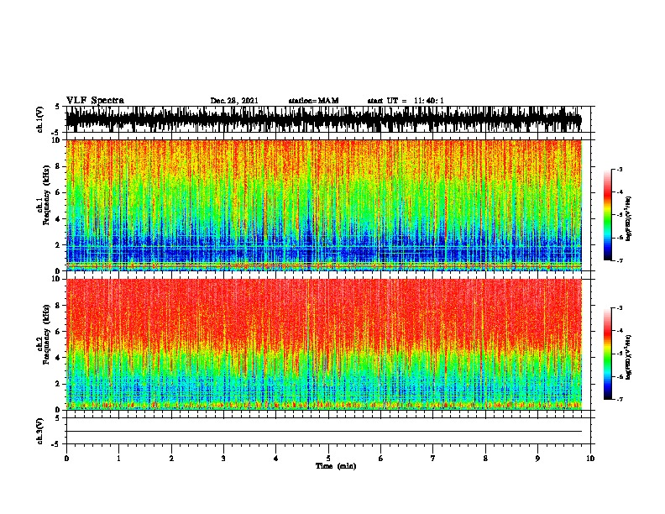Click the ch.2 frequency spectrogram panel
This screenshot has width=665, height=514.
(x=323, y=344)
